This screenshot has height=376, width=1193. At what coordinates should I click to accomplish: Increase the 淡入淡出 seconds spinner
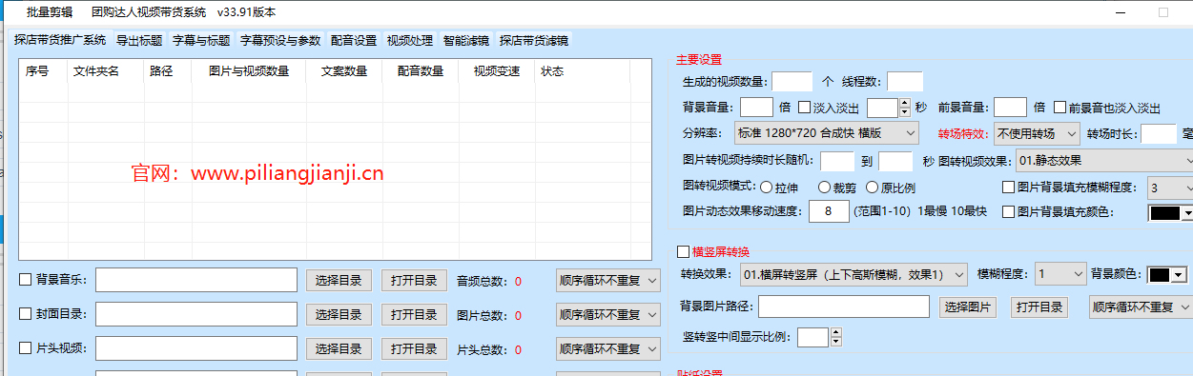(904, 103)
